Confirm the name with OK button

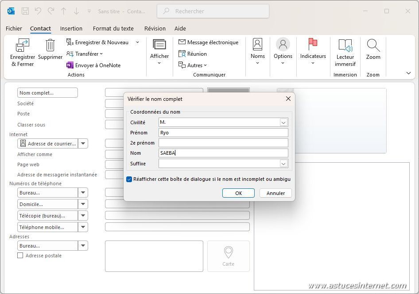click(x=238, y=193)
